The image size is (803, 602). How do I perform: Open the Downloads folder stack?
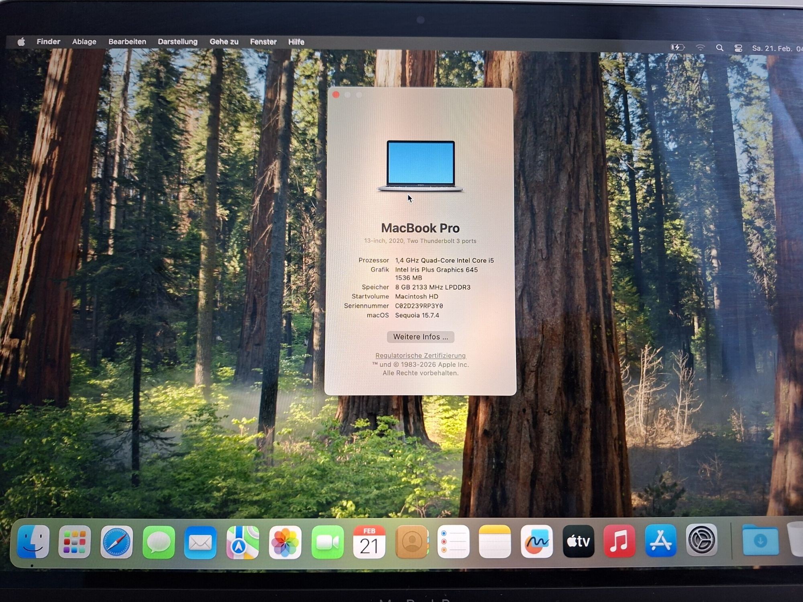760,540
